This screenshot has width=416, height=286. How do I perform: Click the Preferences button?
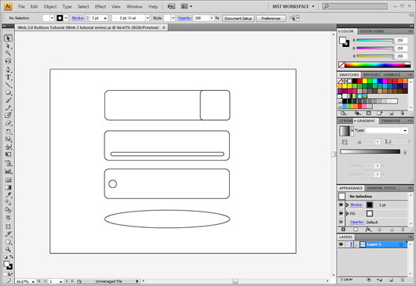click(x=271, y=18)
